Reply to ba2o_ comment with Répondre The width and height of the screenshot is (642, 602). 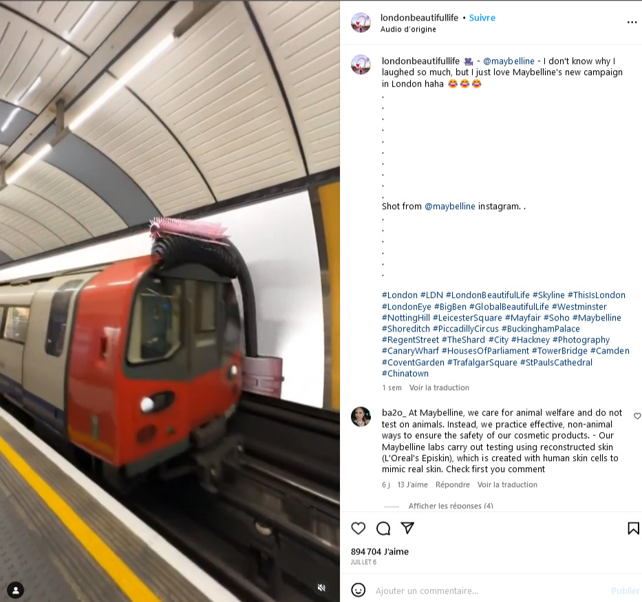pos(453,484)
